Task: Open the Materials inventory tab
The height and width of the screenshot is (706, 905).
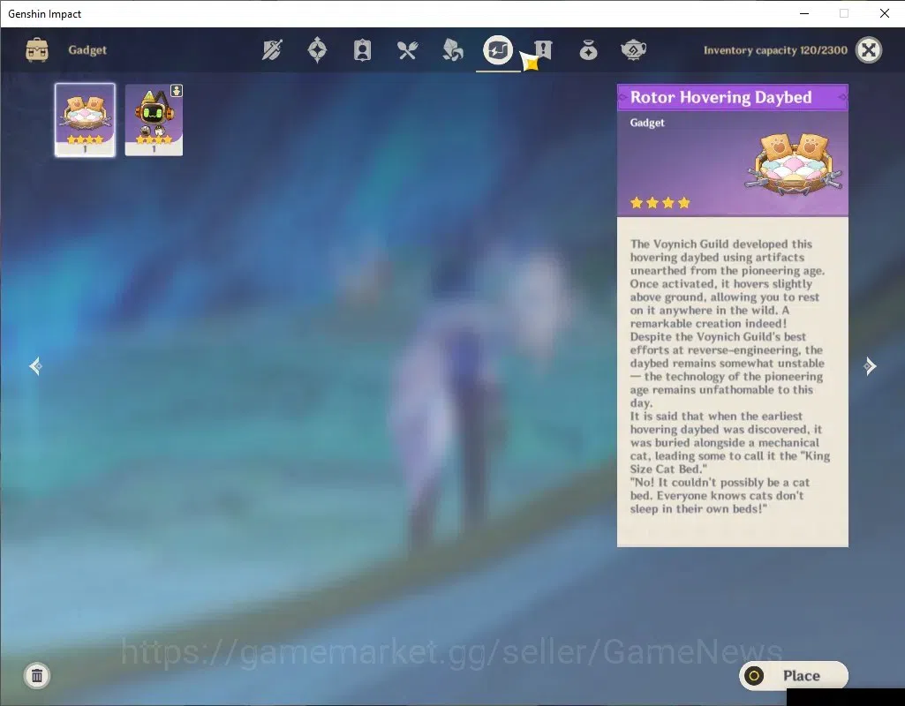Action: click(452, 50)
